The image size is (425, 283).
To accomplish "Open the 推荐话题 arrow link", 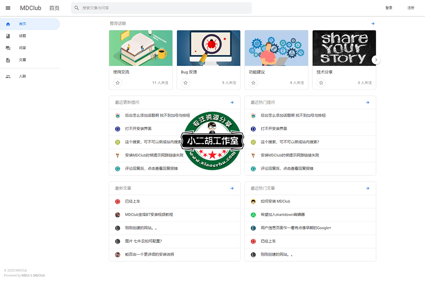I will [x=373, y=23].
